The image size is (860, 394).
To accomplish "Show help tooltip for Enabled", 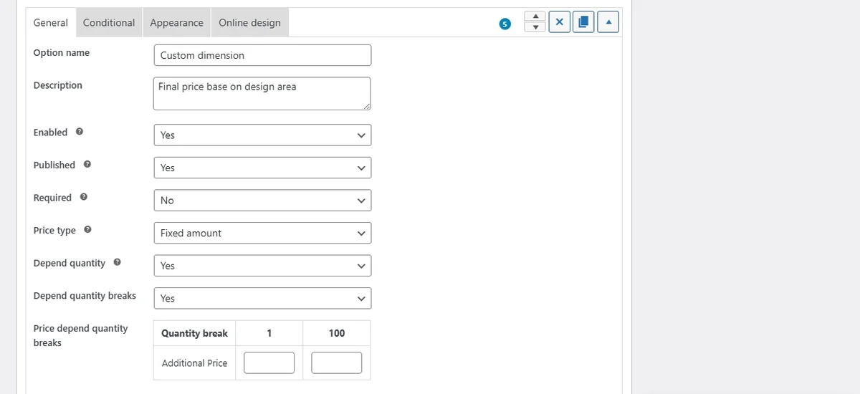I will coord(80,132).
